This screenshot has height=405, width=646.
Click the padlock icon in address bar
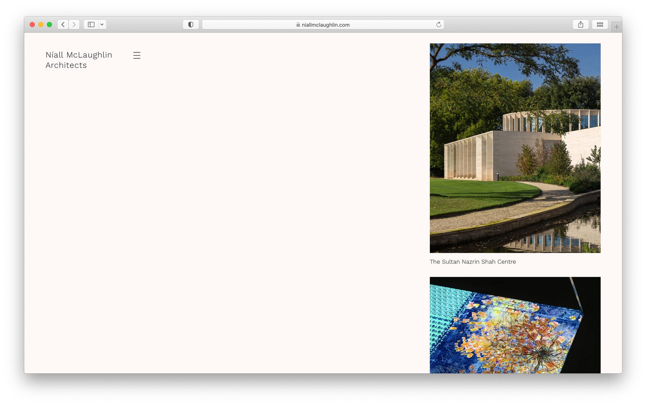click(x=298, y=25)
